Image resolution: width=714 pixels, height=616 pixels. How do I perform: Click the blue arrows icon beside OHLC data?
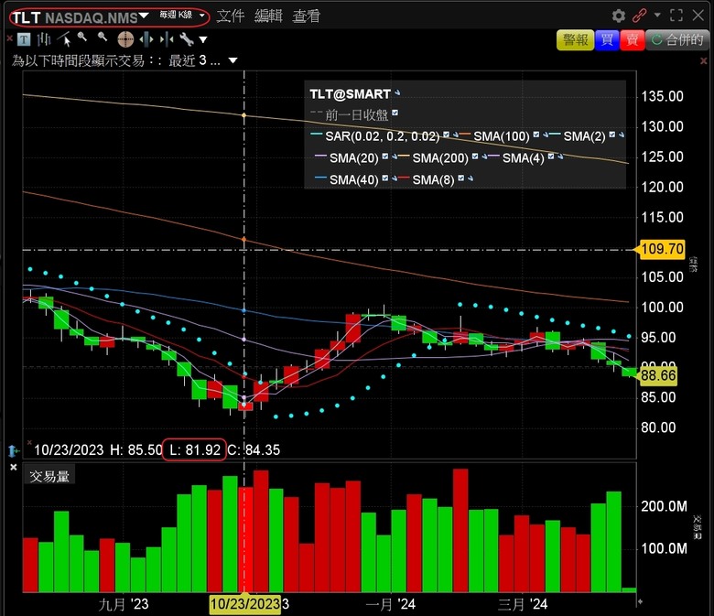(x=14, y=451)
